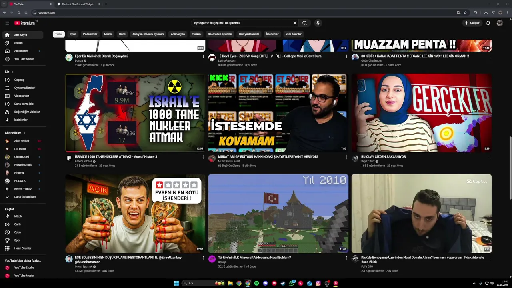Open options for Türkiye'nin İLK Minecraft video
Screen dimensions: 512x288
click(x=347, y=258)
